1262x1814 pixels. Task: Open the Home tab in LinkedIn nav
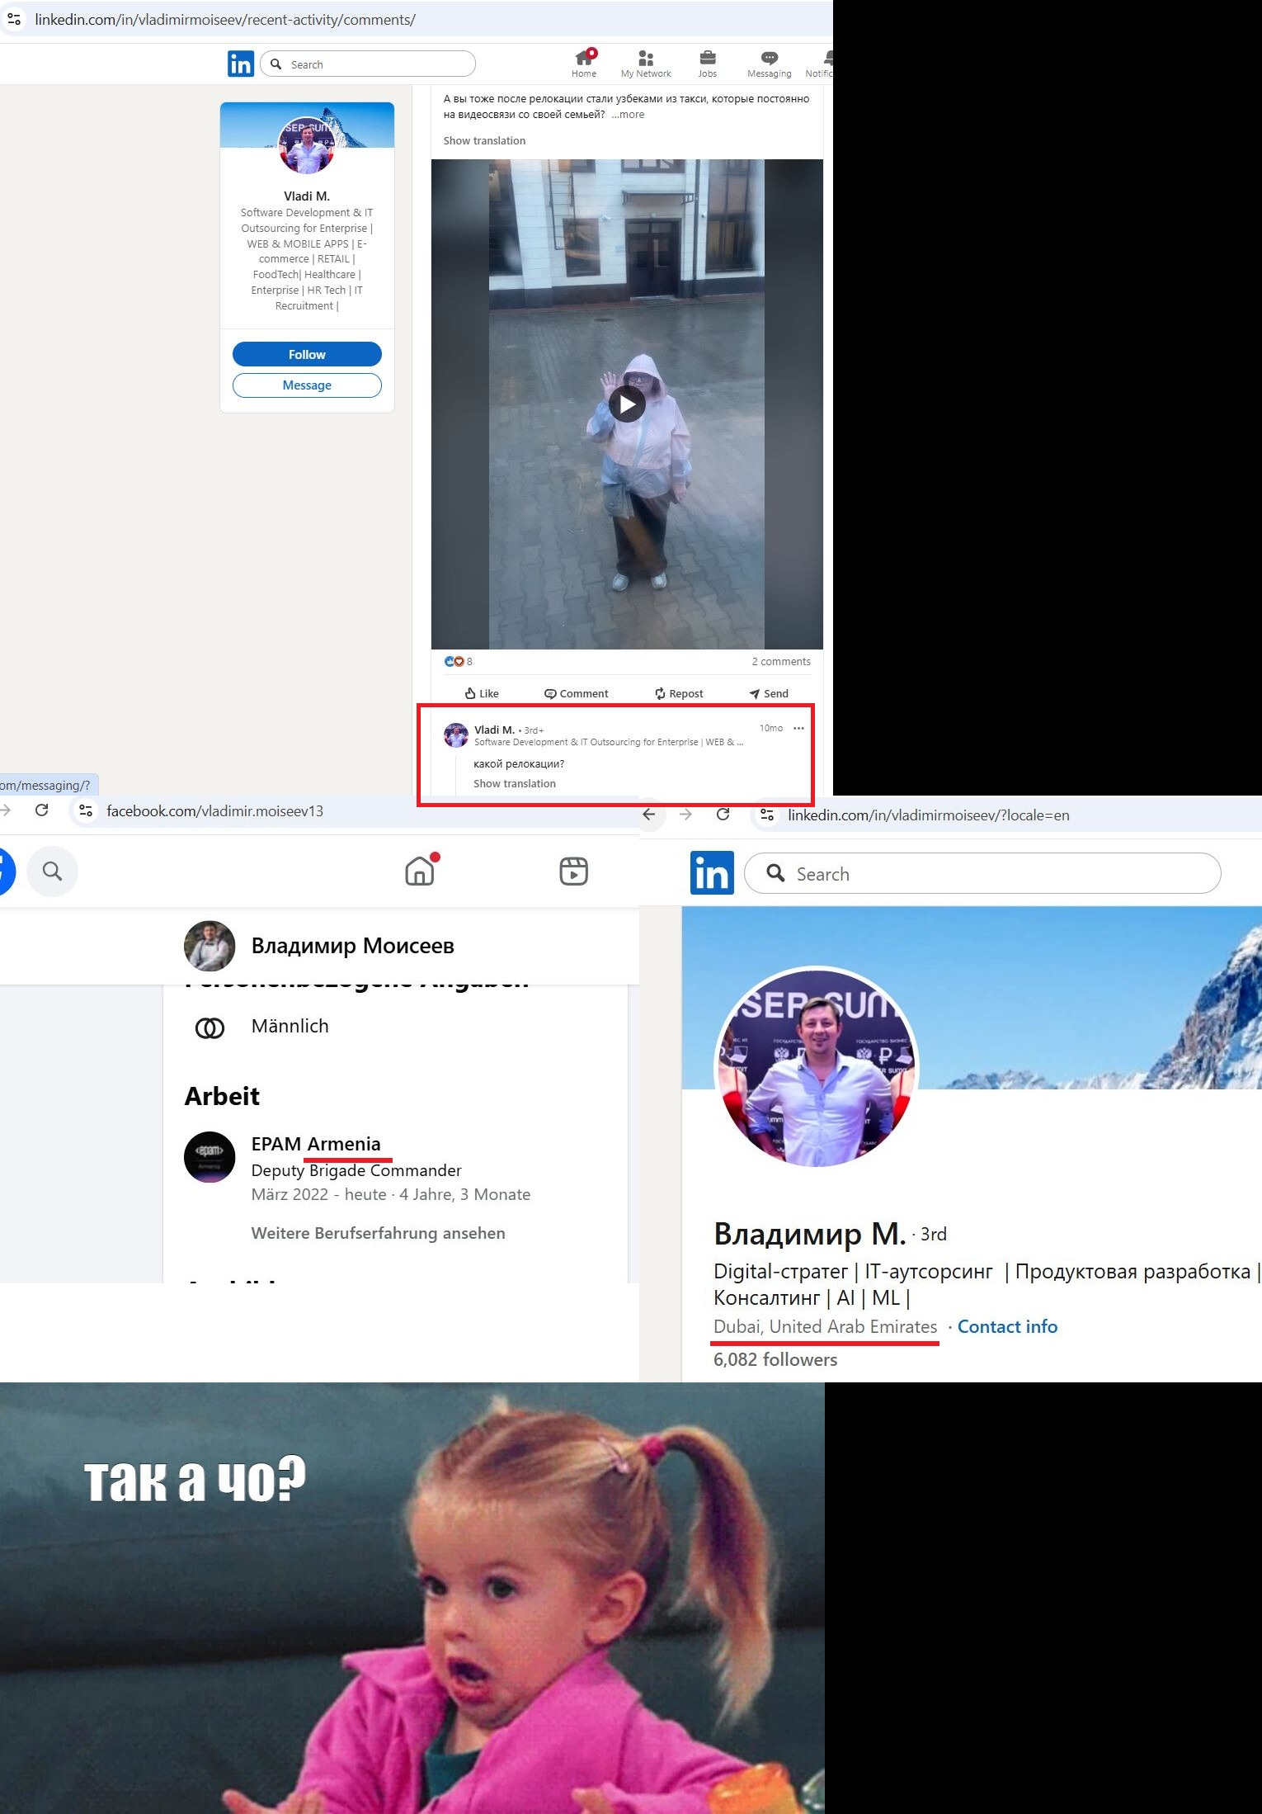click(x=584, y=64)
